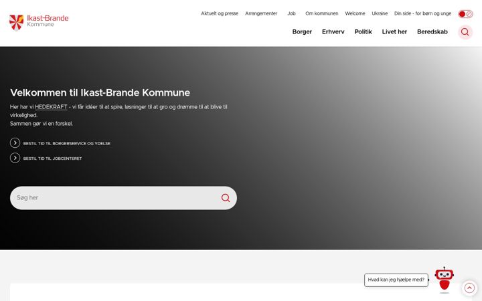Click the scroll-to-top arrow button

469,288
